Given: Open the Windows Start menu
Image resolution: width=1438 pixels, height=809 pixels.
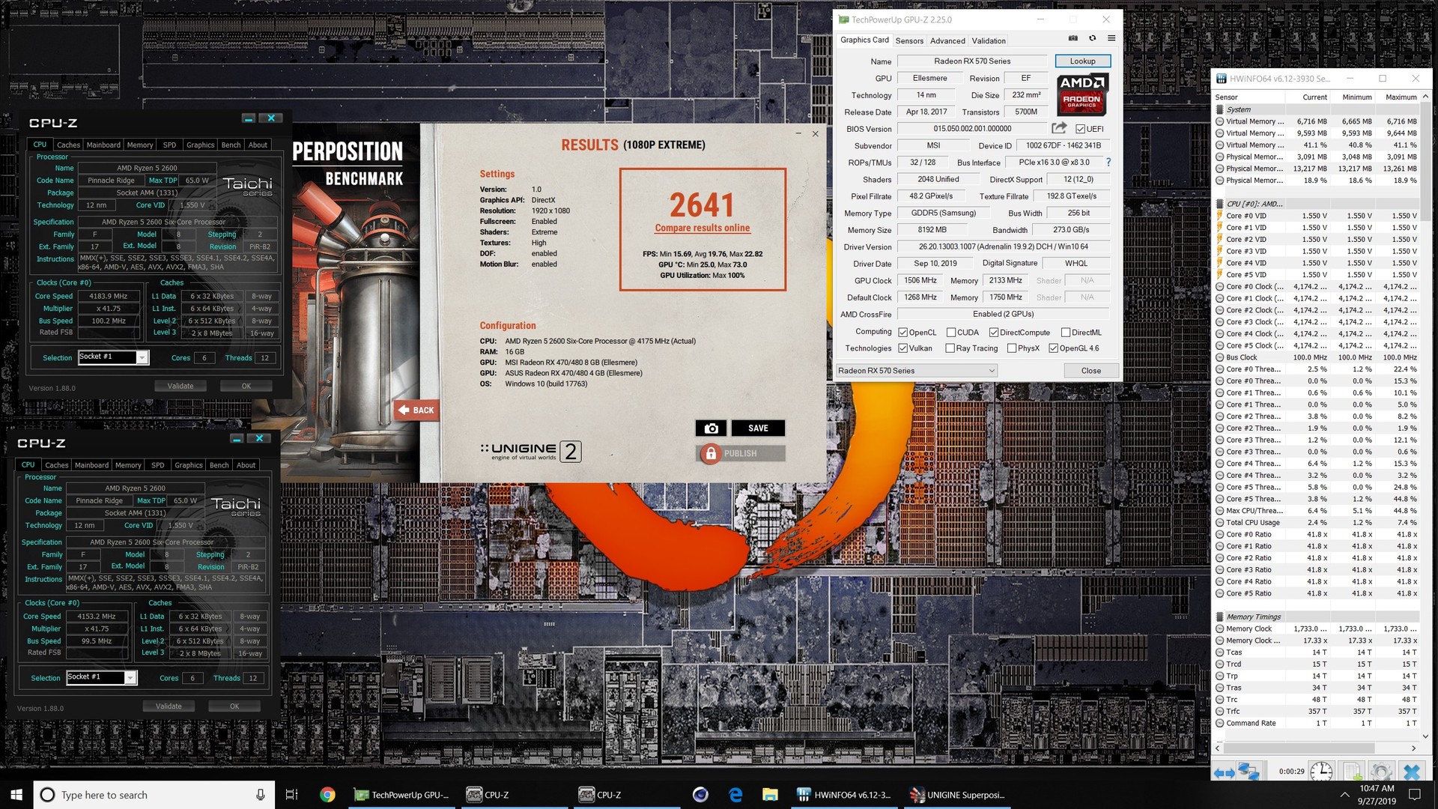Looking at the screenshot, I should pyautogui.click(x=16, y=795).
